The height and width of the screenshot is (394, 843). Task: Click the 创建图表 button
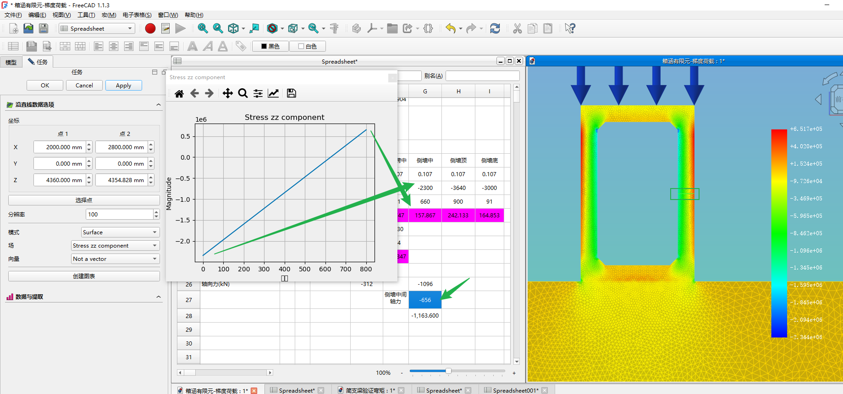point(84,276)
